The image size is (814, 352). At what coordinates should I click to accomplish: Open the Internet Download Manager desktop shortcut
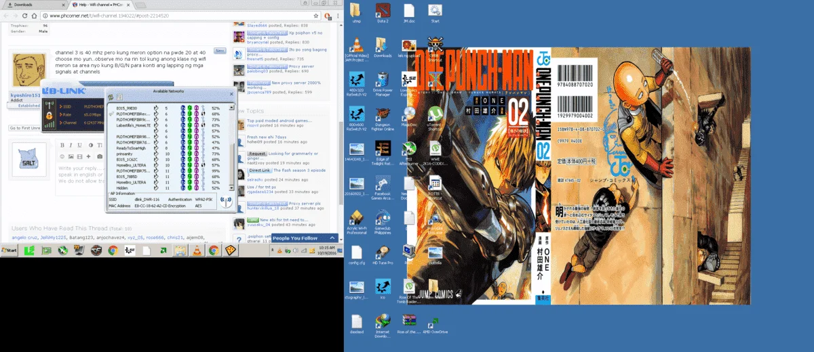(383, 326)
